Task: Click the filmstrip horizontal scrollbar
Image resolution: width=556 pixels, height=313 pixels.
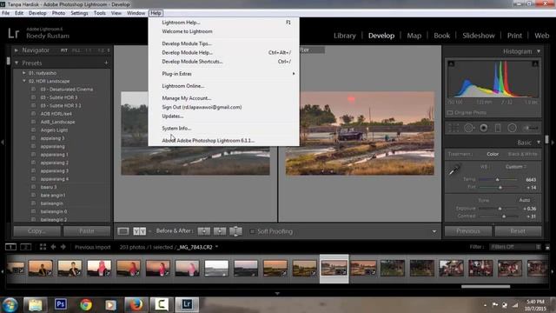Action: tap(486, 286)
